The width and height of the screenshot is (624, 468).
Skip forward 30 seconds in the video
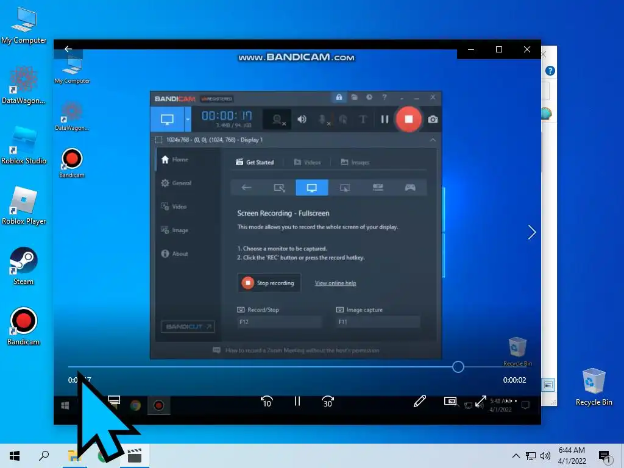pyautogui.click(x=327, y=402)
